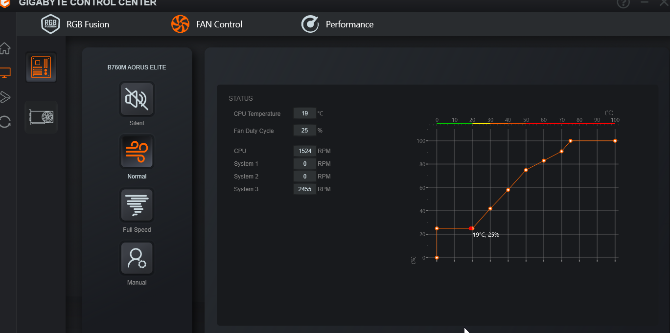Click the Fan Duty Cycle value field
Image resolution: width=670 pixels, height=333 pixels.
click(305, 131)
